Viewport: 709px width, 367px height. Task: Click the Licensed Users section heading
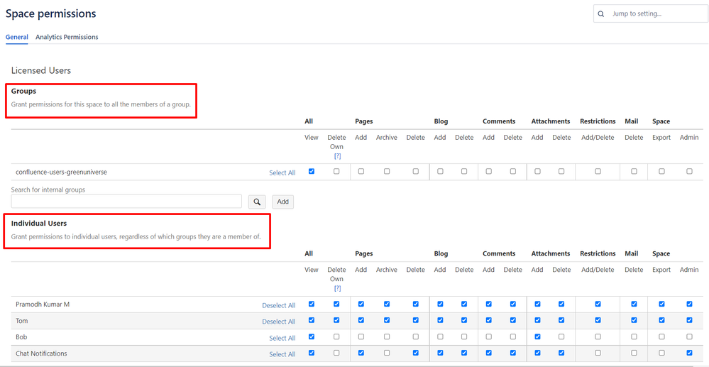(40, 70)
